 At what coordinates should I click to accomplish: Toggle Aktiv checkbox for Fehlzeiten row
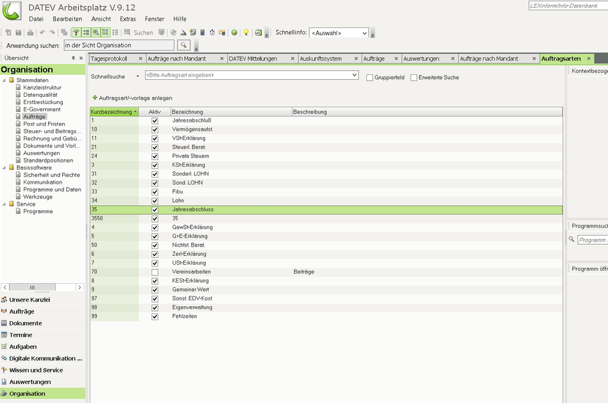pyautogui.click(x=155, y=317)
